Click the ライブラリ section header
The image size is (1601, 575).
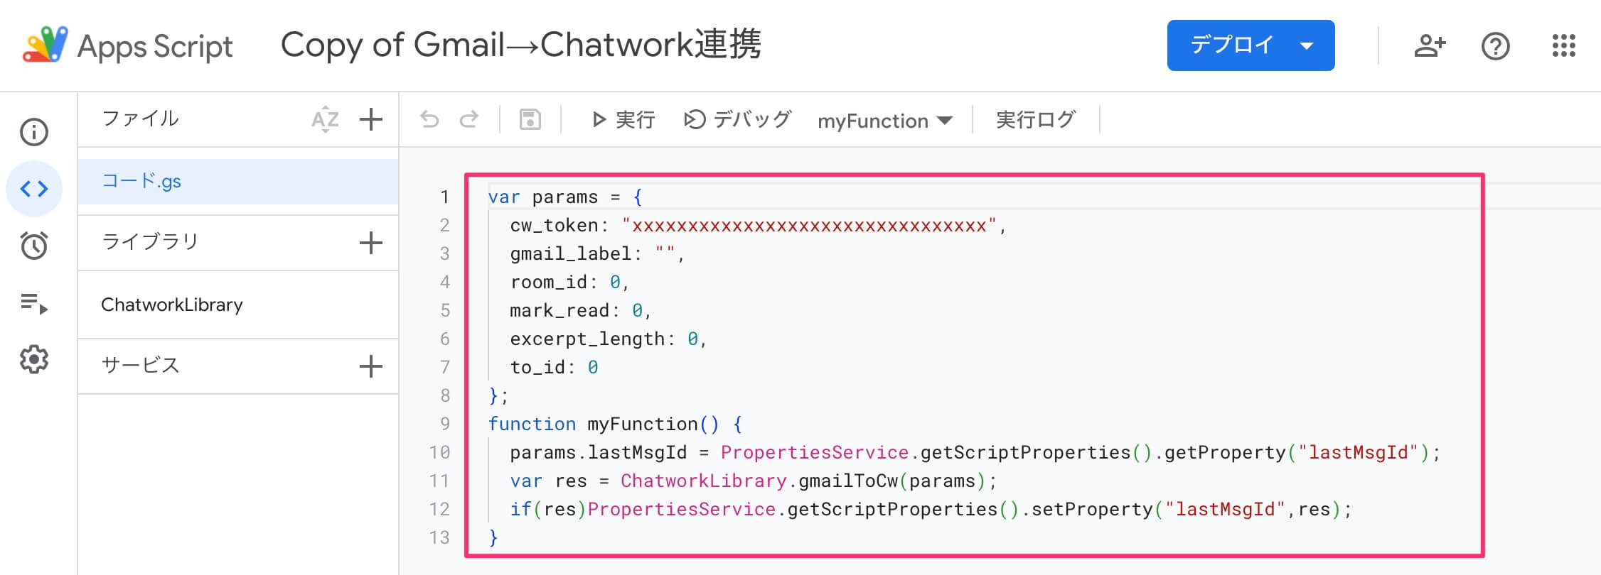150,242
